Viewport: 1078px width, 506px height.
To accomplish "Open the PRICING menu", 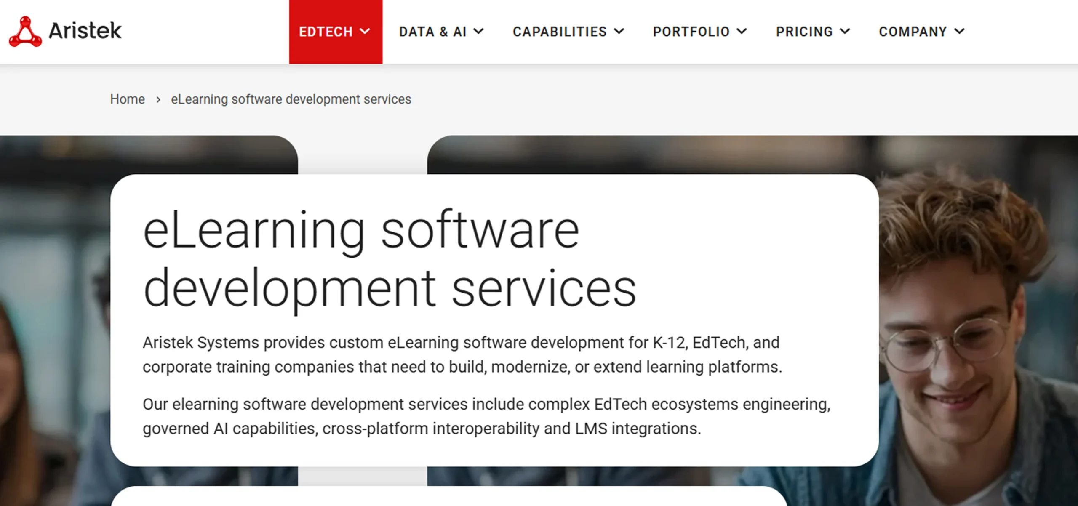I will [x=813, y=32].
